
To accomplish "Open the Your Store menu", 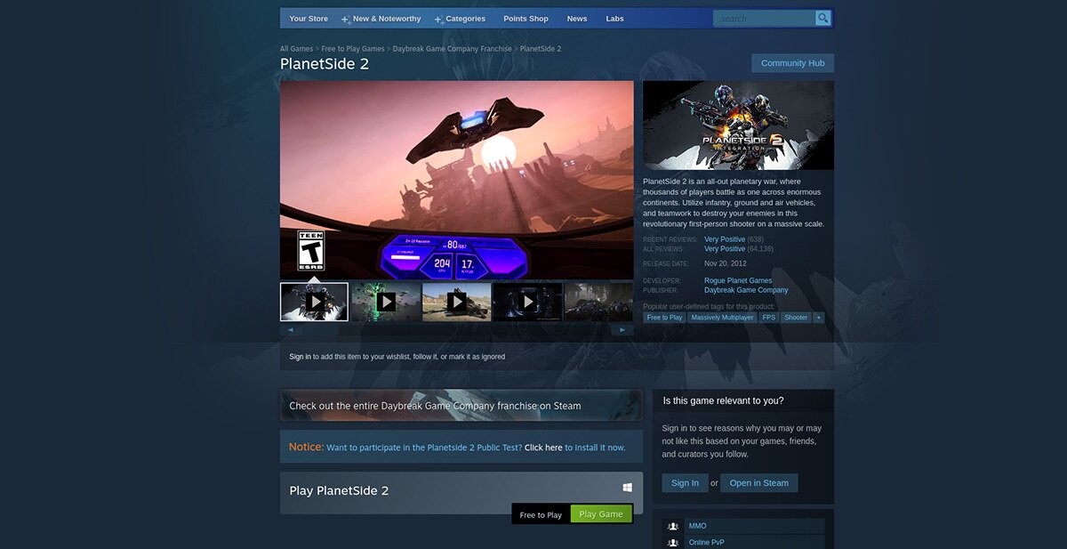I will [x=309, y=19].
